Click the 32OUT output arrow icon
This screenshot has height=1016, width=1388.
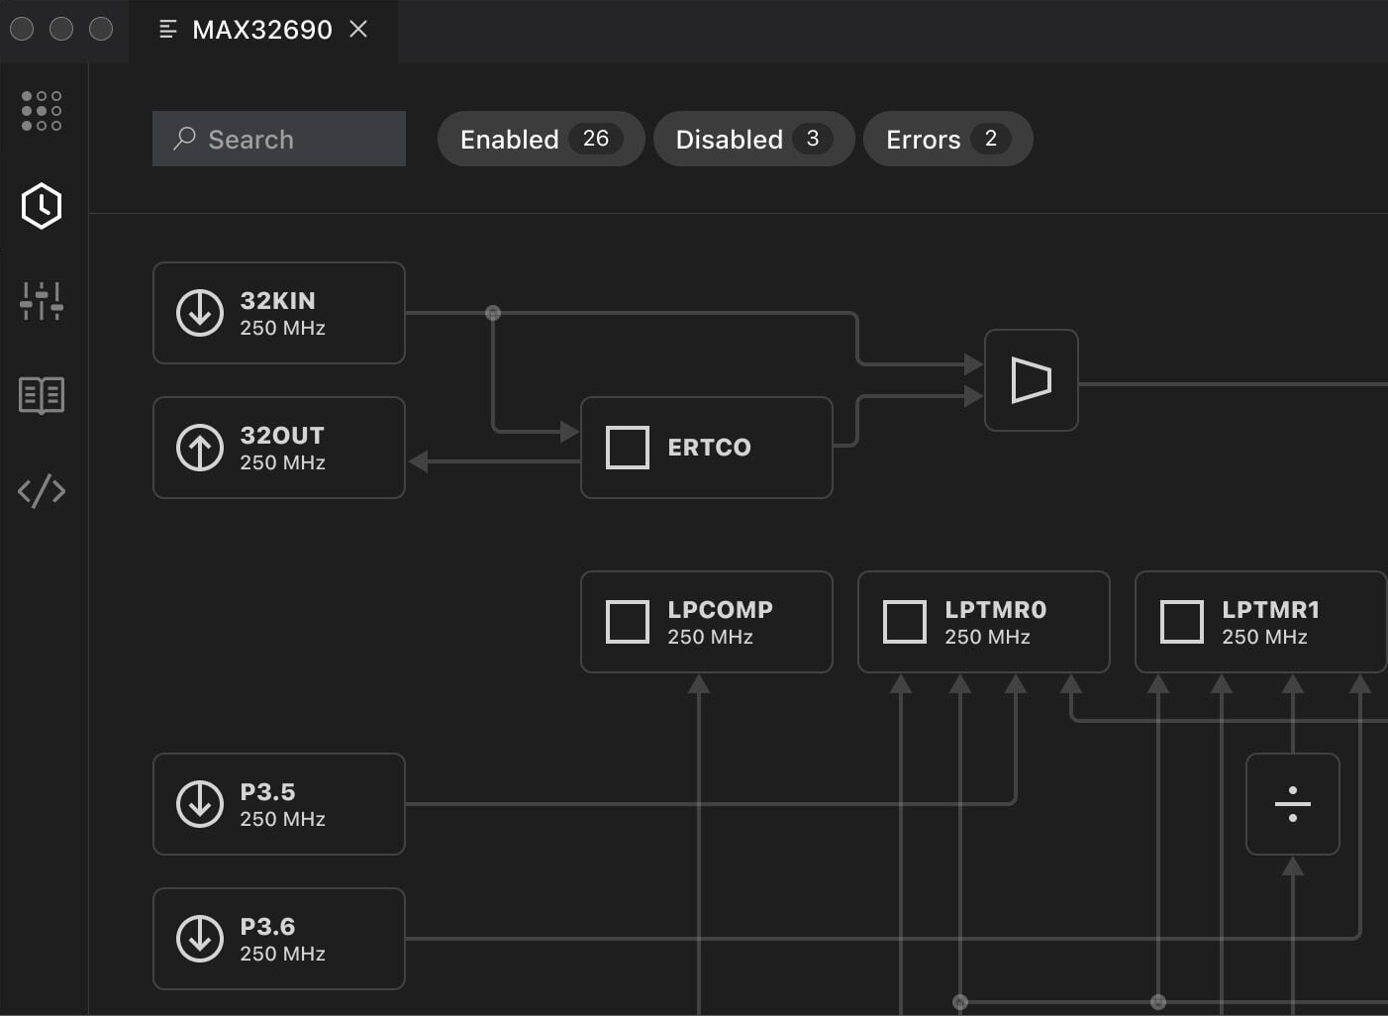point(200,448)
